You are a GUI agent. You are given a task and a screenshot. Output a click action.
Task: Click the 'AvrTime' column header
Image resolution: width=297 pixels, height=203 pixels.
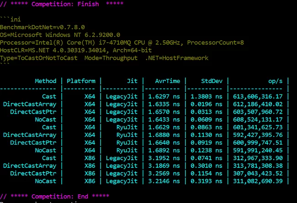(x=167, y=81)
